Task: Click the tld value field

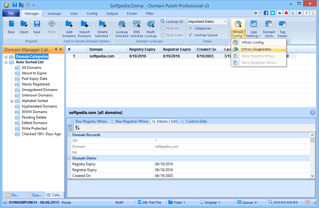Action: click(x=232, y=152)
